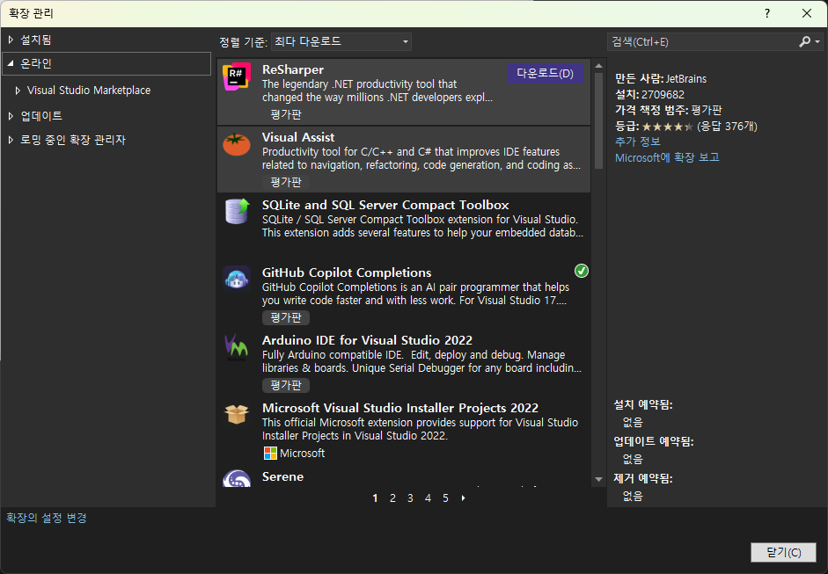Select the 설치됨 category label
This screenshot has width=828, height=574.
coord(36,40)
